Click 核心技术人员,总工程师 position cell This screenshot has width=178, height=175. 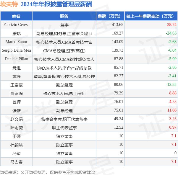(64, 94)
